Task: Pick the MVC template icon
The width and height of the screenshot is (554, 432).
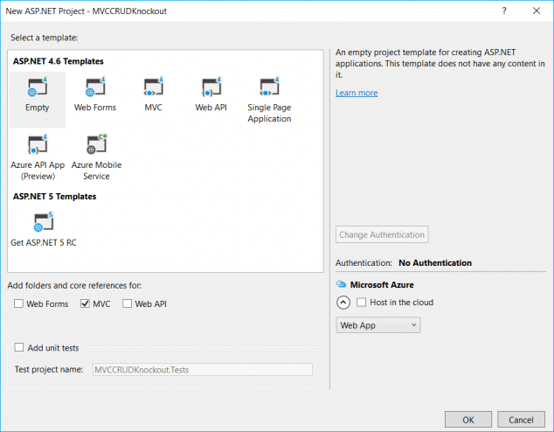Action: coord(154,88)
